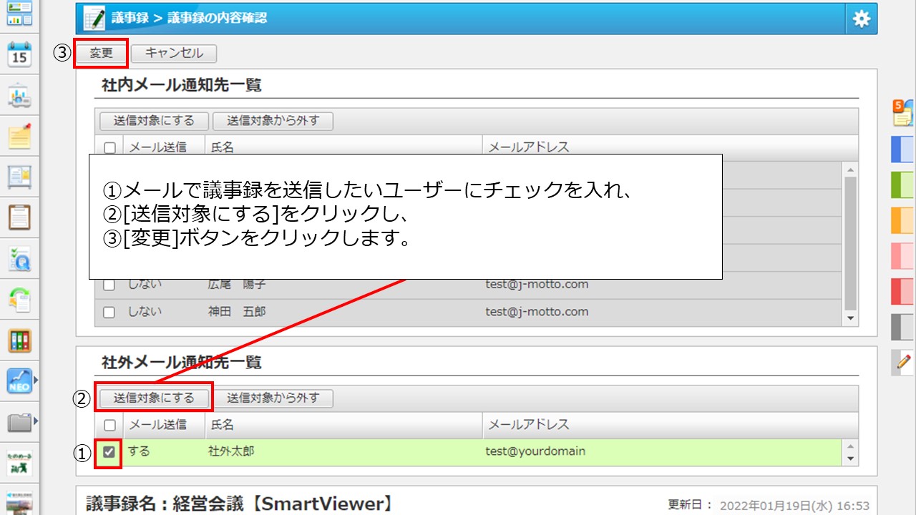Click the 社内 list scrollbar thumb
The width and height of the screenshot is (916, 515).
point(851,243)
